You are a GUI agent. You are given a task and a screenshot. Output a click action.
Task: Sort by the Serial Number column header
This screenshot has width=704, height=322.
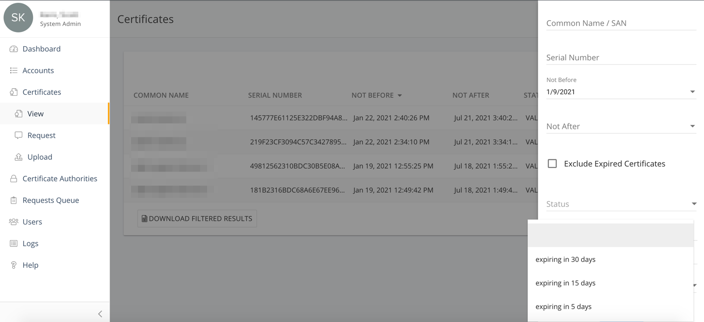pyautogui.click(x=275, y=95)
